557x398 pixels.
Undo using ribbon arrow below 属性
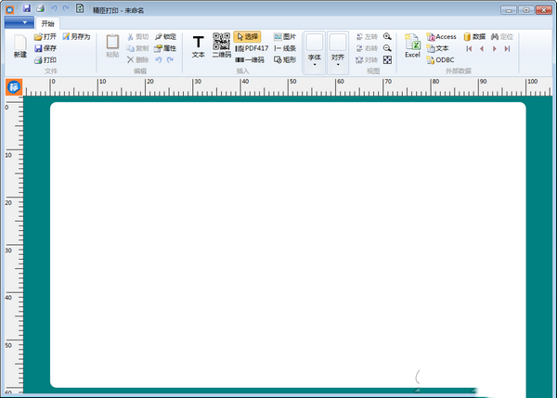coord(159,60)
